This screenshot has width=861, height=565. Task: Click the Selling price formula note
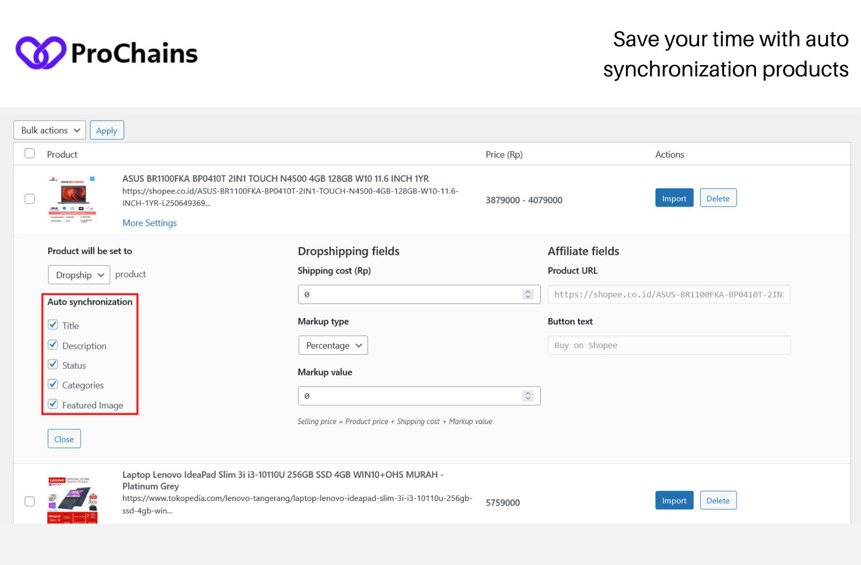(395, 421)
